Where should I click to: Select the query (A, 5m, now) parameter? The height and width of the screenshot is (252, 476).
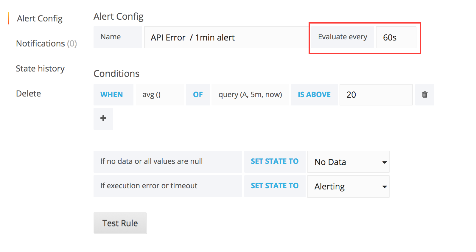coord(250,94)
